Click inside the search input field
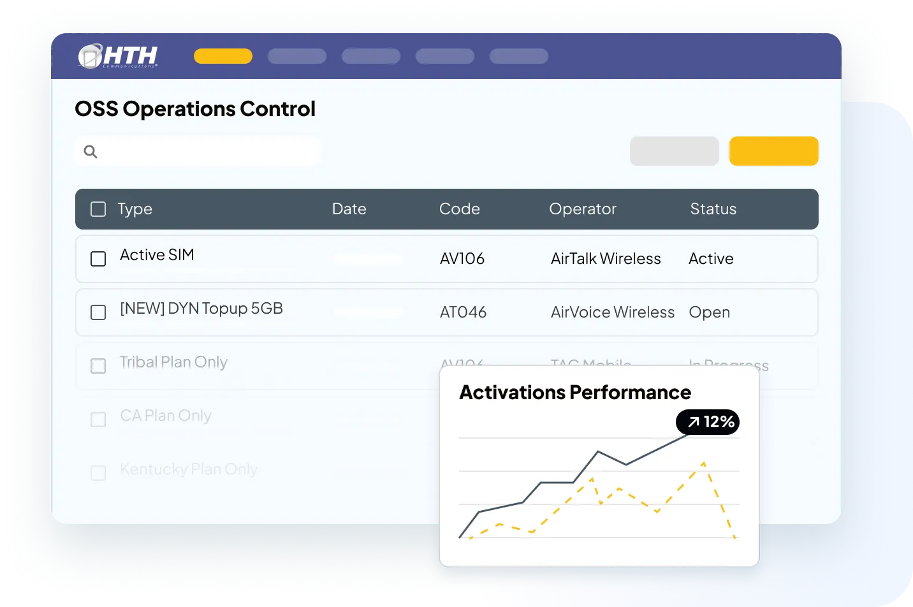The height and width of the screenshot is (607, 913). tap(198, 151)
